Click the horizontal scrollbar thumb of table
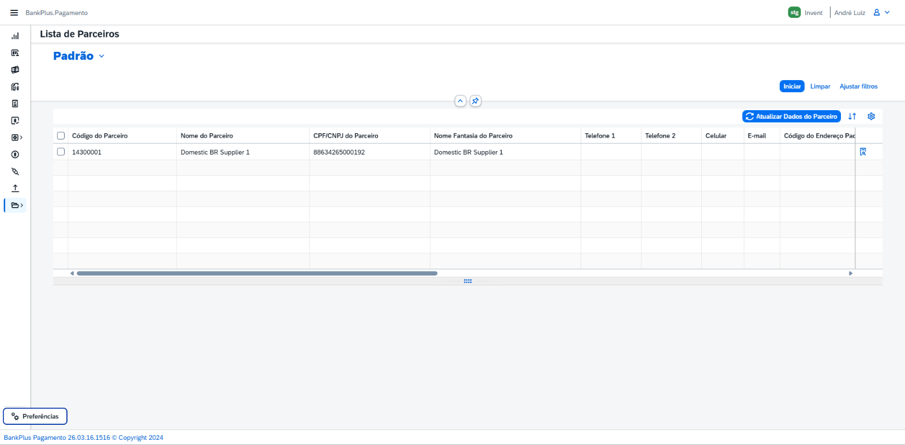905x445 pixels. click(257, 273)
